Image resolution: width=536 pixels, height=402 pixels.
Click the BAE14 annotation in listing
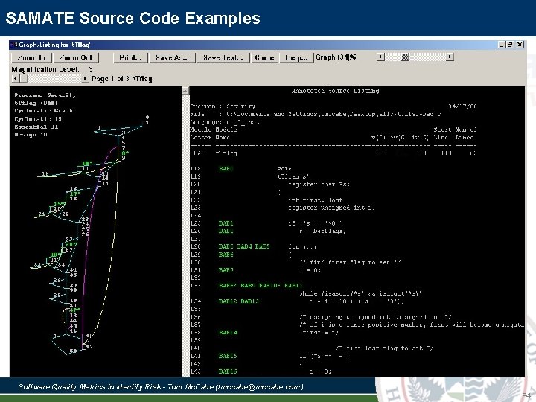click(x=228, y=332)
